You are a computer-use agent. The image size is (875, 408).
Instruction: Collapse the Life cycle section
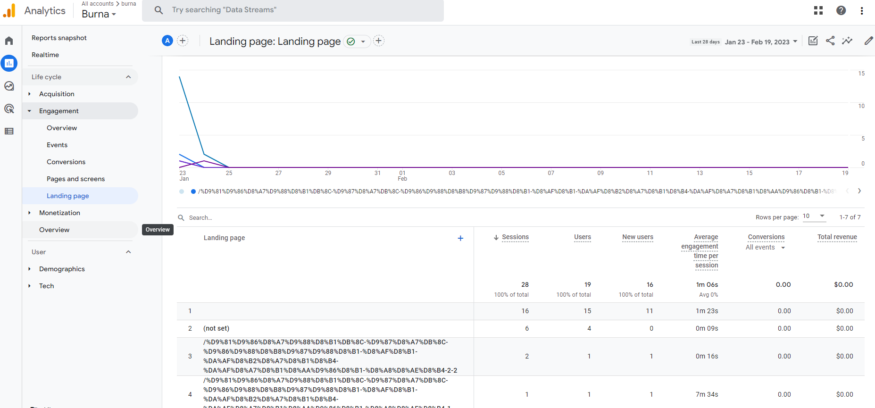click(x=128, y=77)
